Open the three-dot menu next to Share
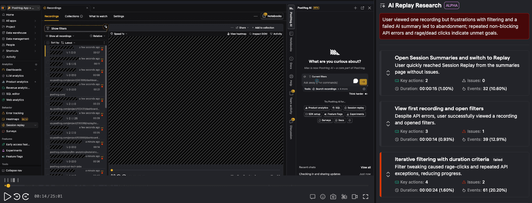This screenshot has width=532, height=203. tap(232, 28)
